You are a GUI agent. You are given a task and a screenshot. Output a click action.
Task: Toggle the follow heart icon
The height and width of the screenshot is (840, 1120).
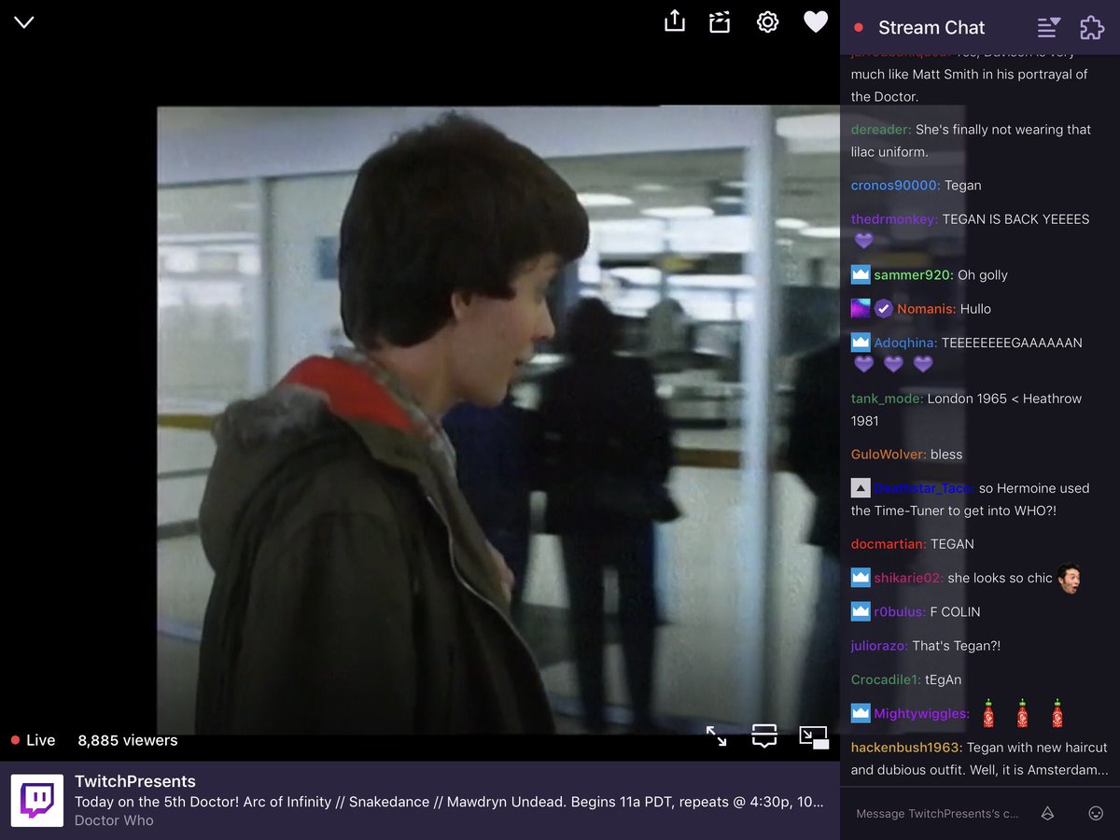(816, 22)
